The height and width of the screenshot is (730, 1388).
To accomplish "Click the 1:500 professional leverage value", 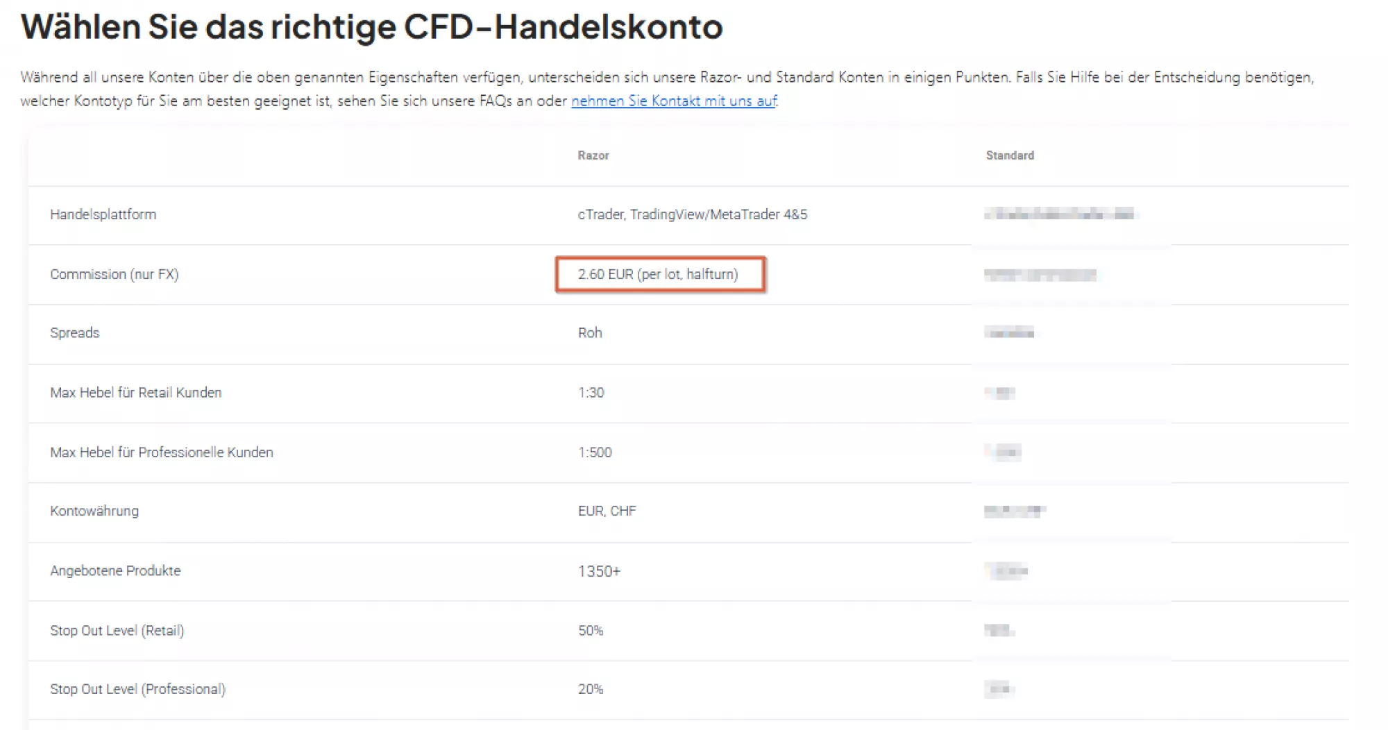I will coord(595,452).
